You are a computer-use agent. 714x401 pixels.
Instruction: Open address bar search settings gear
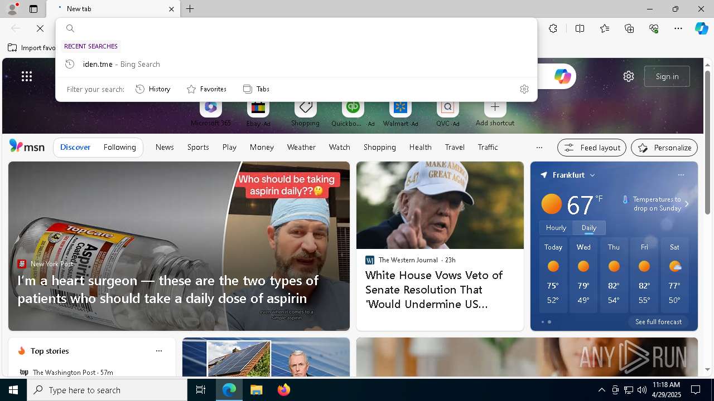pos(524,89)
